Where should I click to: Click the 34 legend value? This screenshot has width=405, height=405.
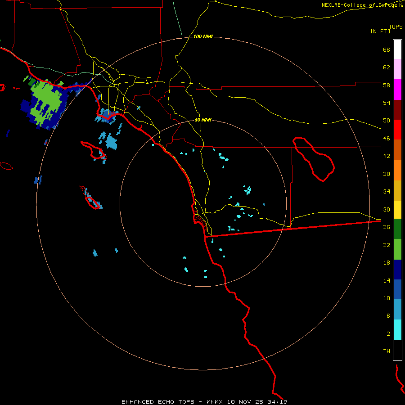click(x=387, y=192)
